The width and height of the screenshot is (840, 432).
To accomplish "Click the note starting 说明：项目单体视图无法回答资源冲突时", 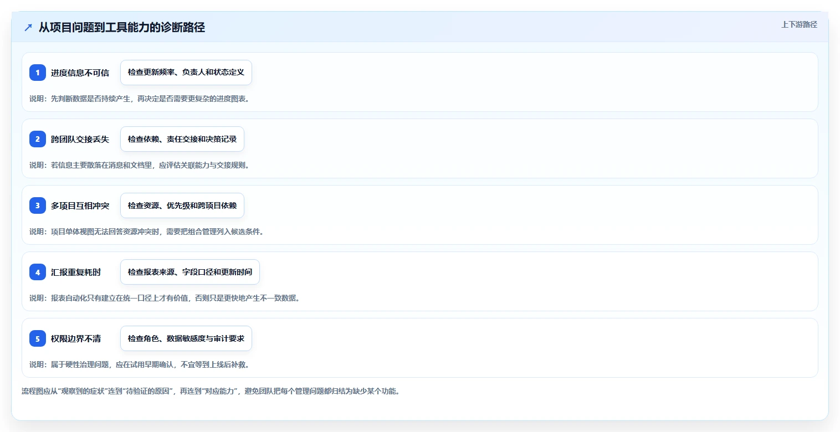I will 146,232.
